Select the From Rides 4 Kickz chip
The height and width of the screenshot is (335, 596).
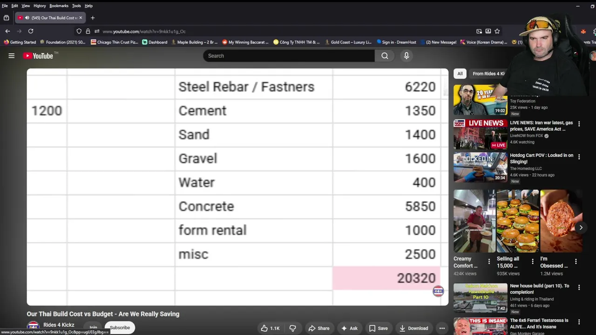coord(488,74)
